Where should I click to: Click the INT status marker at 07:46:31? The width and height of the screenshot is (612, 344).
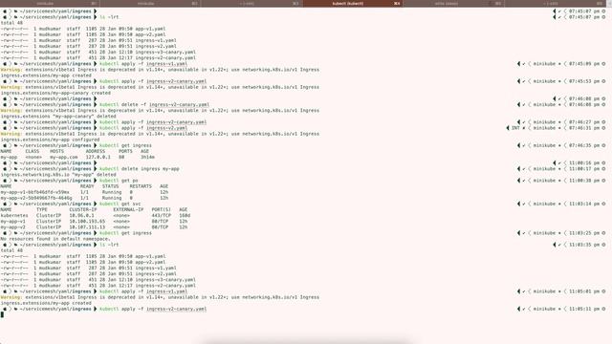pos(515,128)
